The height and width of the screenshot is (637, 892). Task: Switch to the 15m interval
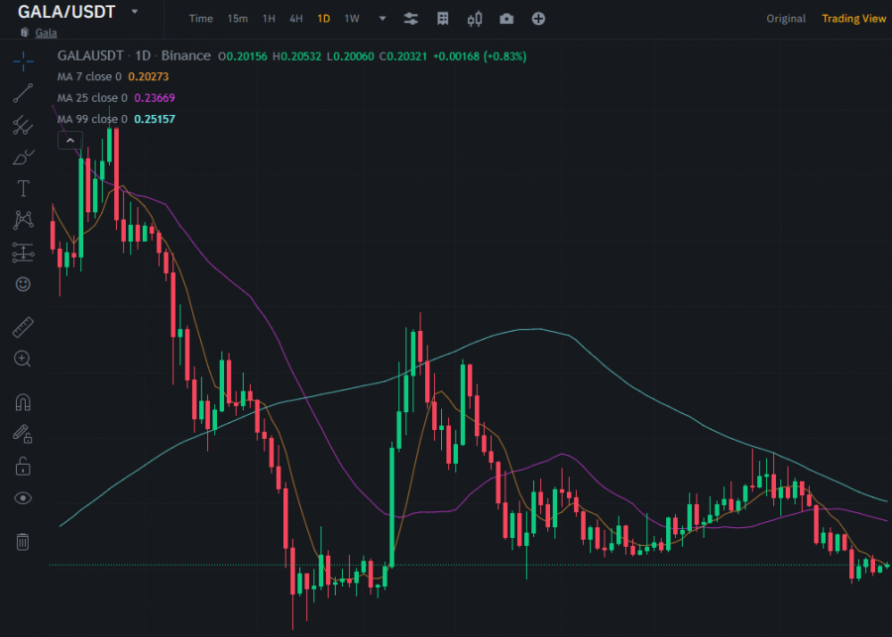pos(237,19)
